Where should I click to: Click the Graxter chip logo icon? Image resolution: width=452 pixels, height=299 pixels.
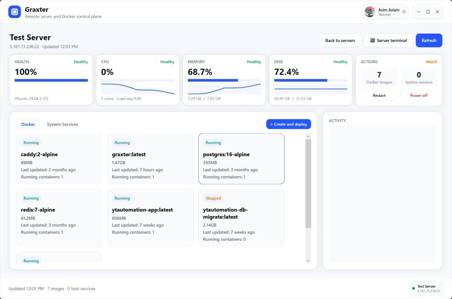15,12
